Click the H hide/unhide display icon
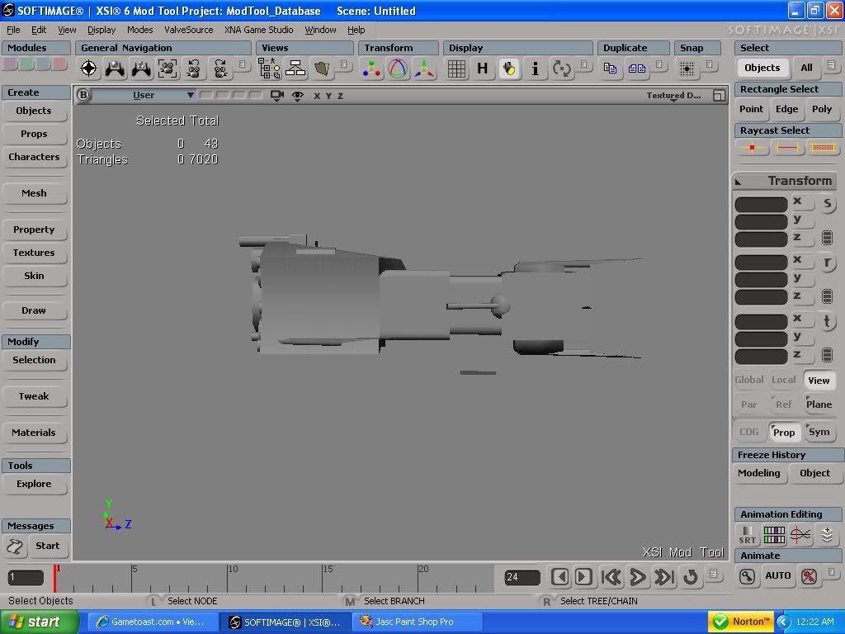Image resolution: width=845 pixels, height=634 pixels. click(482, 69)
